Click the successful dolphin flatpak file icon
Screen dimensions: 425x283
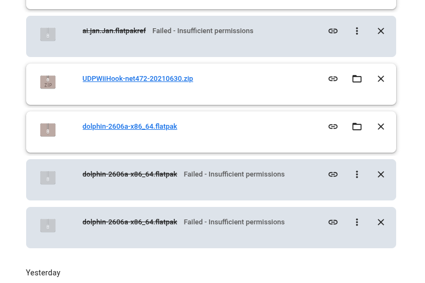pyautogui.click(x=48, y=130)
